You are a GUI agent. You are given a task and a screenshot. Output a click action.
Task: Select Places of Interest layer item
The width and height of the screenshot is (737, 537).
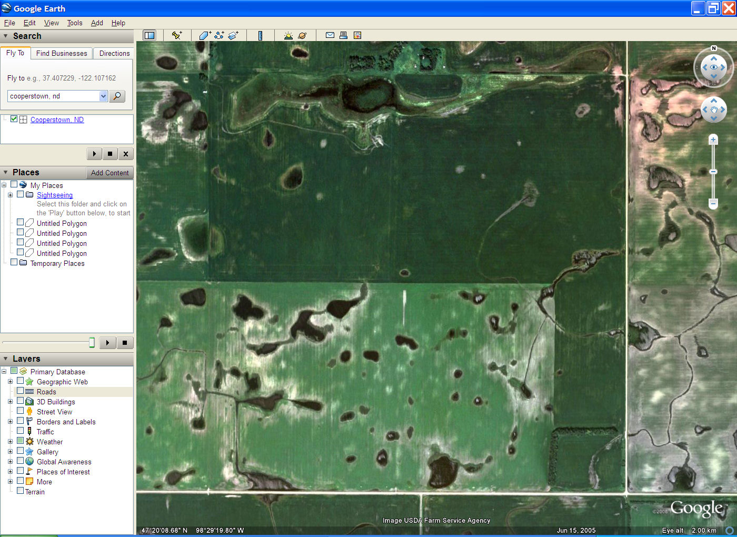coord(63,472)
